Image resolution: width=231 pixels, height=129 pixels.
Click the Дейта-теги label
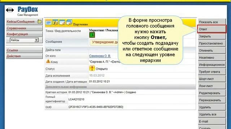point(53,50)
